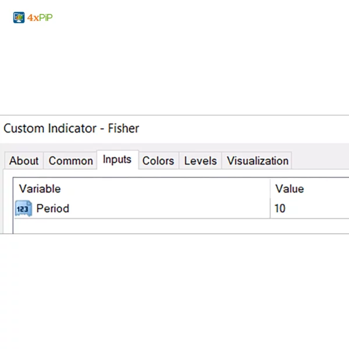Click the Variable column header
The image size is (349, 349).
tap(40, 188)
